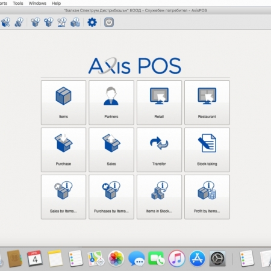
Task: Open the Profit by Items report tile
Action: pyautogui.click(x=207, y=197)
